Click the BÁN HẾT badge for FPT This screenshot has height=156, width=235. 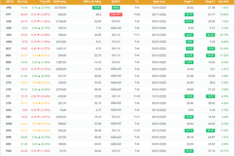coord(116,14)
